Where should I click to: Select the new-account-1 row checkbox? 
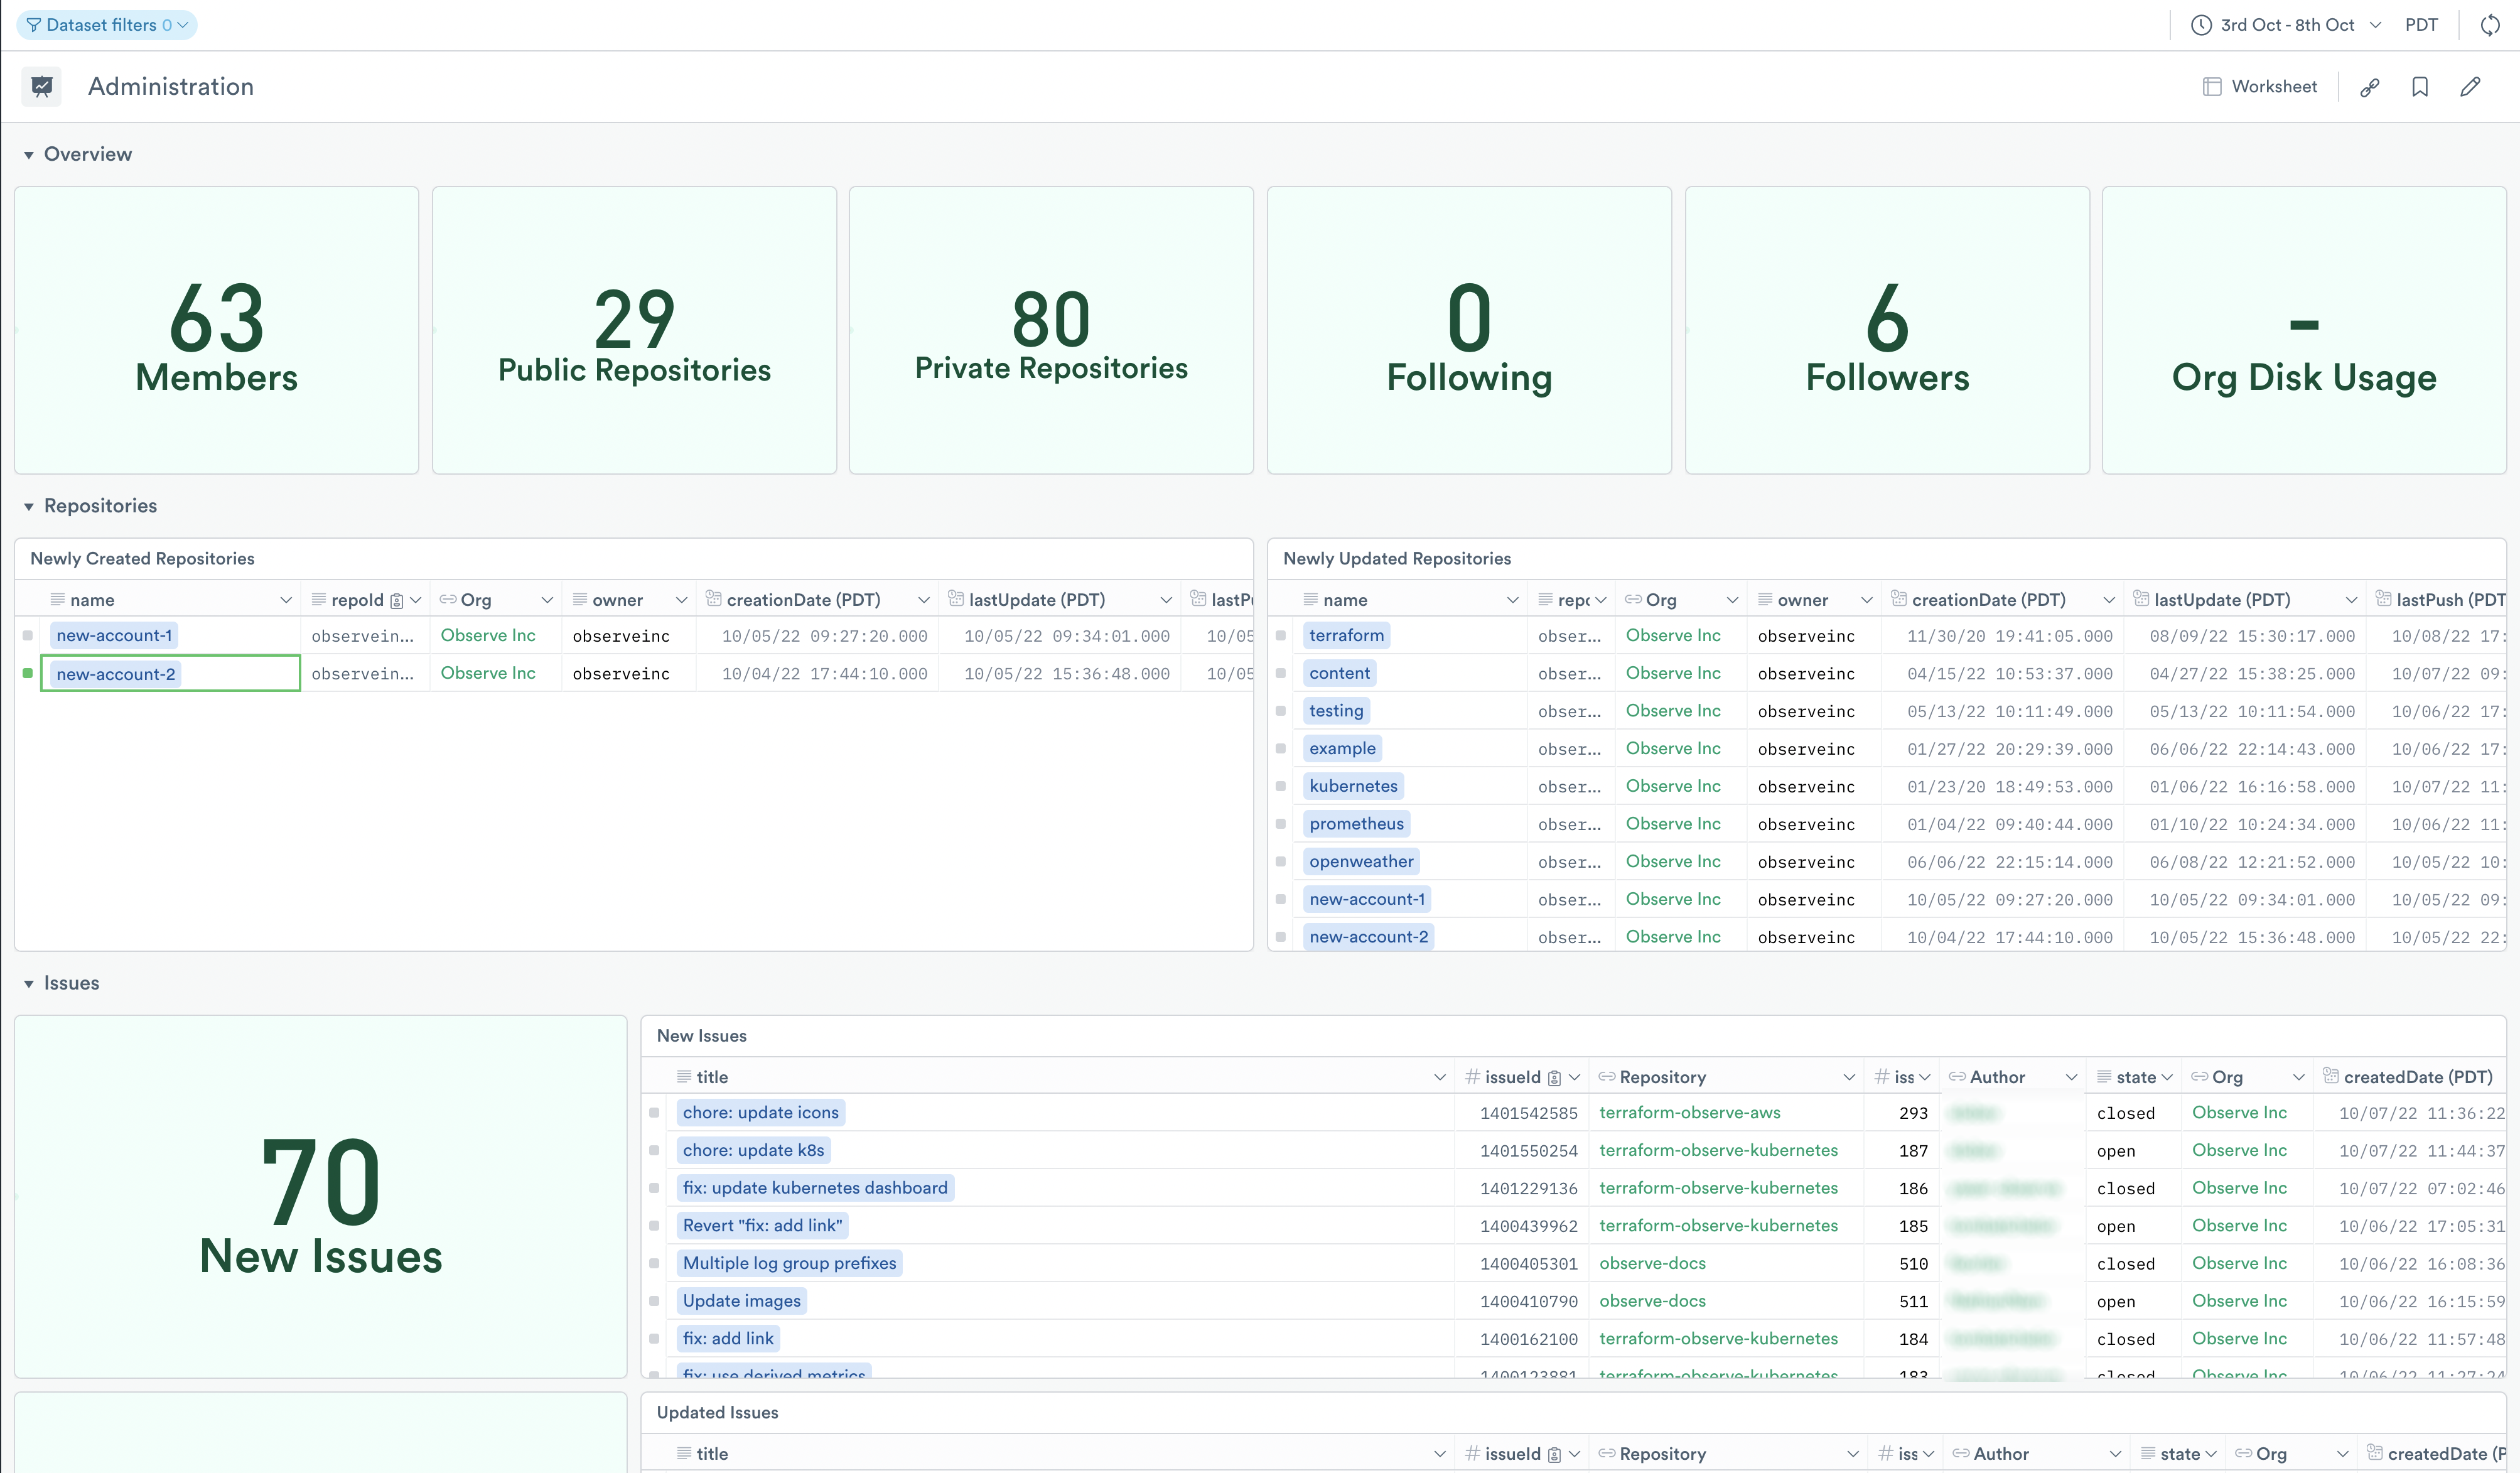[x=28, y=635]
